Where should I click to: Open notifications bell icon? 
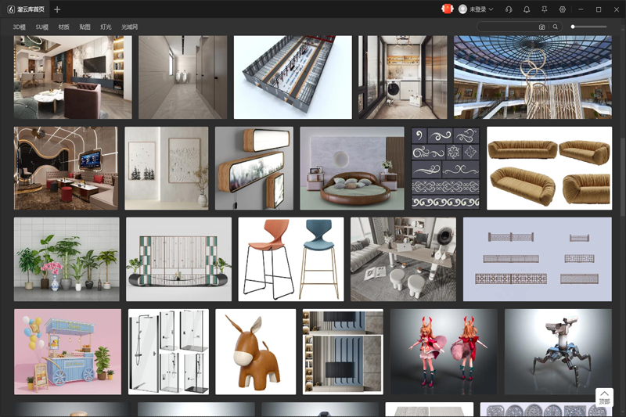[x=527, y=9]
